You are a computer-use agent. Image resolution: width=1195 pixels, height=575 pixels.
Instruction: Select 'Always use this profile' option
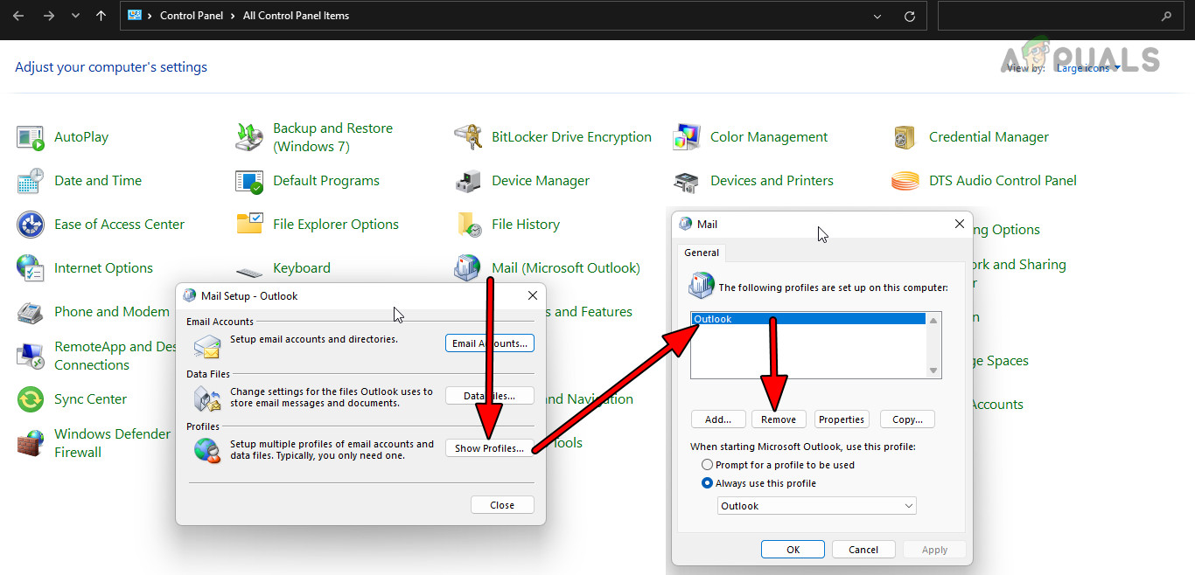coord(707,482)
